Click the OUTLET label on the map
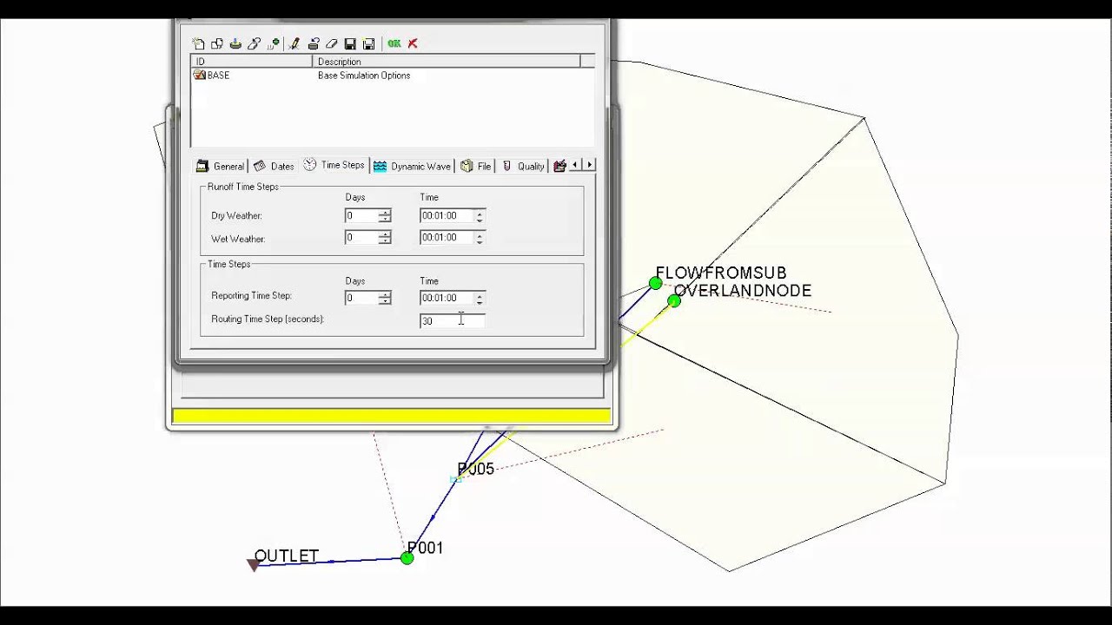This screenshot has height=625, width=1112. 286,556
